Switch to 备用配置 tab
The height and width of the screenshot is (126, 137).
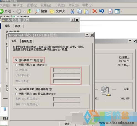pos(27,41)
